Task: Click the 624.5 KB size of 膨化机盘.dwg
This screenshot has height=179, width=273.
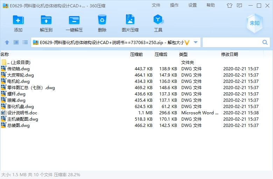Action: point(143,107)
